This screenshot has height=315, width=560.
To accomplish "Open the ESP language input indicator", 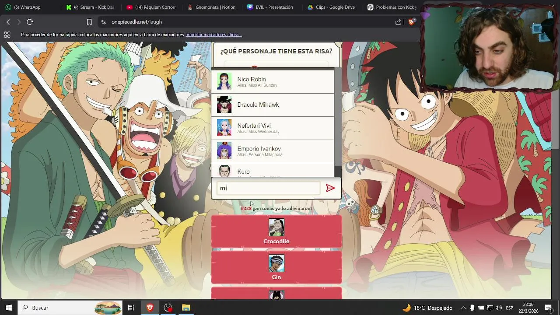I will pyautogui.click(x=510, y=308).
